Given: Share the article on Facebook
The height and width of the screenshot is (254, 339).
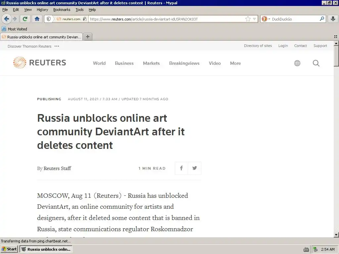Looking at the screenshot, I should click(181, 168).
